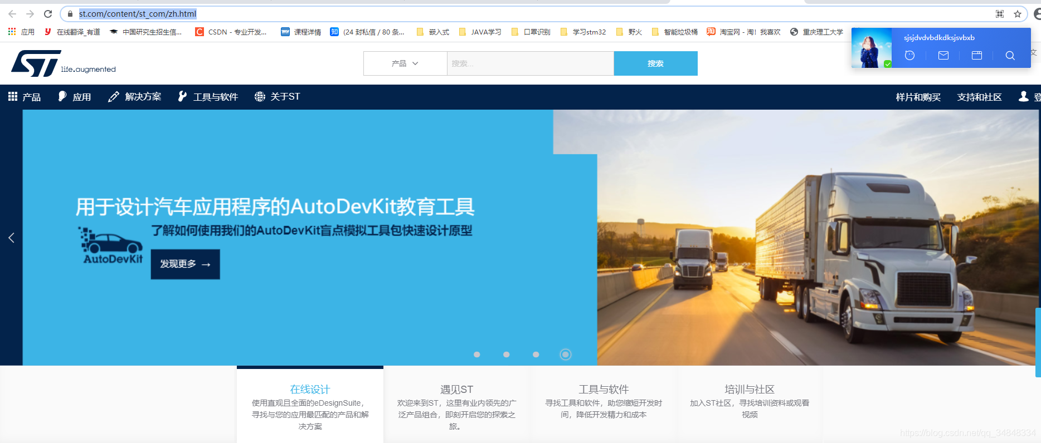Open the 智能垃圾桶 bookmark folder

(x=674, y=32)
